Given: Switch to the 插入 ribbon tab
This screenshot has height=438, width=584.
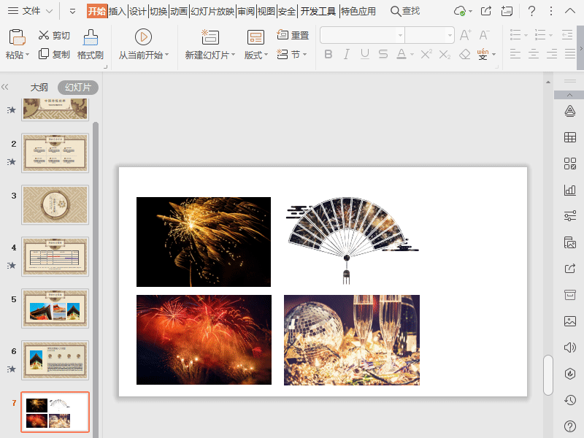Looking at the screenshot, I should (x=118, y=11).
